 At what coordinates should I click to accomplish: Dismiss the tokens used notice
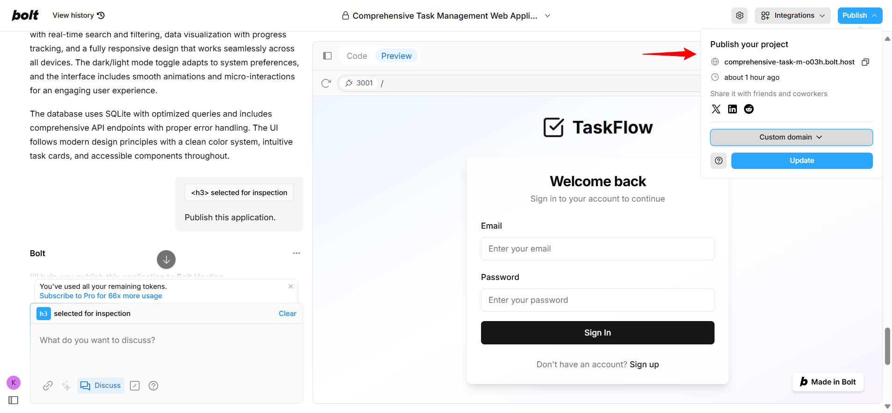click(x=290, y=287)
